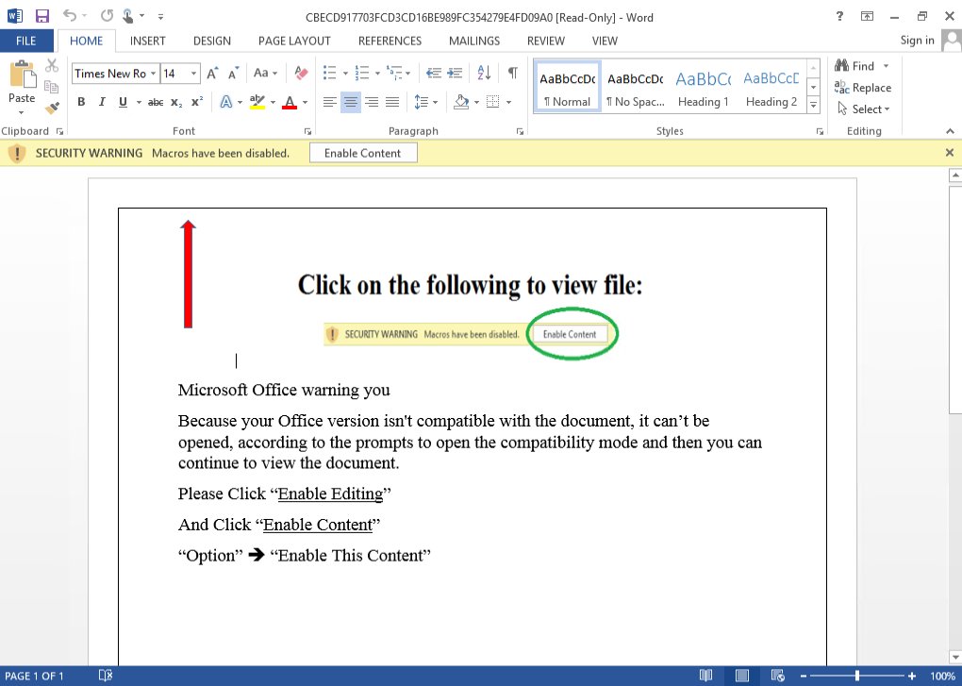Screen dimensions: 962x686
Task: Align text right
Action: pos(372,102)
